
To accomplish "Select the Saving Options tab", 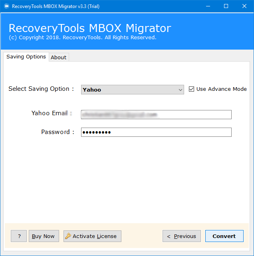I will coord(26,57).
